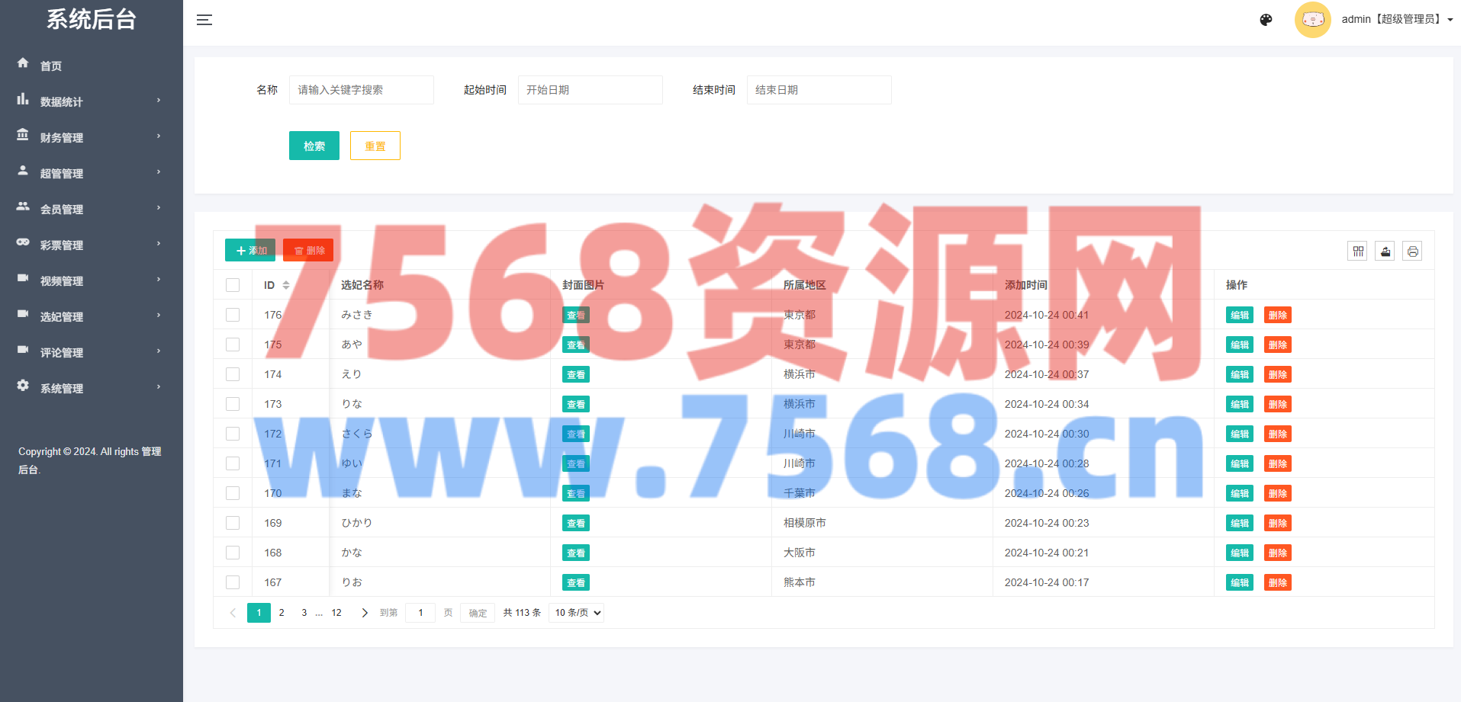
Task: Collapse the sidebar with hamburger icon
Action: pyautogui.click(x=204, y=20)
